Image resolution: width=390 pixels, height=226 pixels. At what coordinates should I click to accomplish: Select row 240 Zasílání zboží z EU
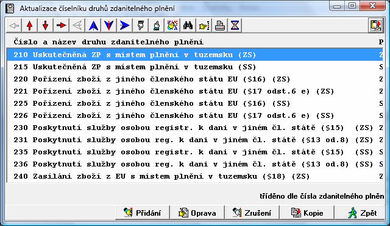pyautogui.click(x=195, y=176)
